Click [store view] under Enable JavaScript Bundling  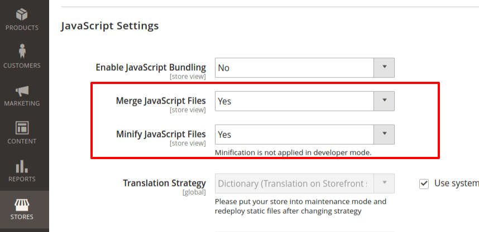coord(188,76)
